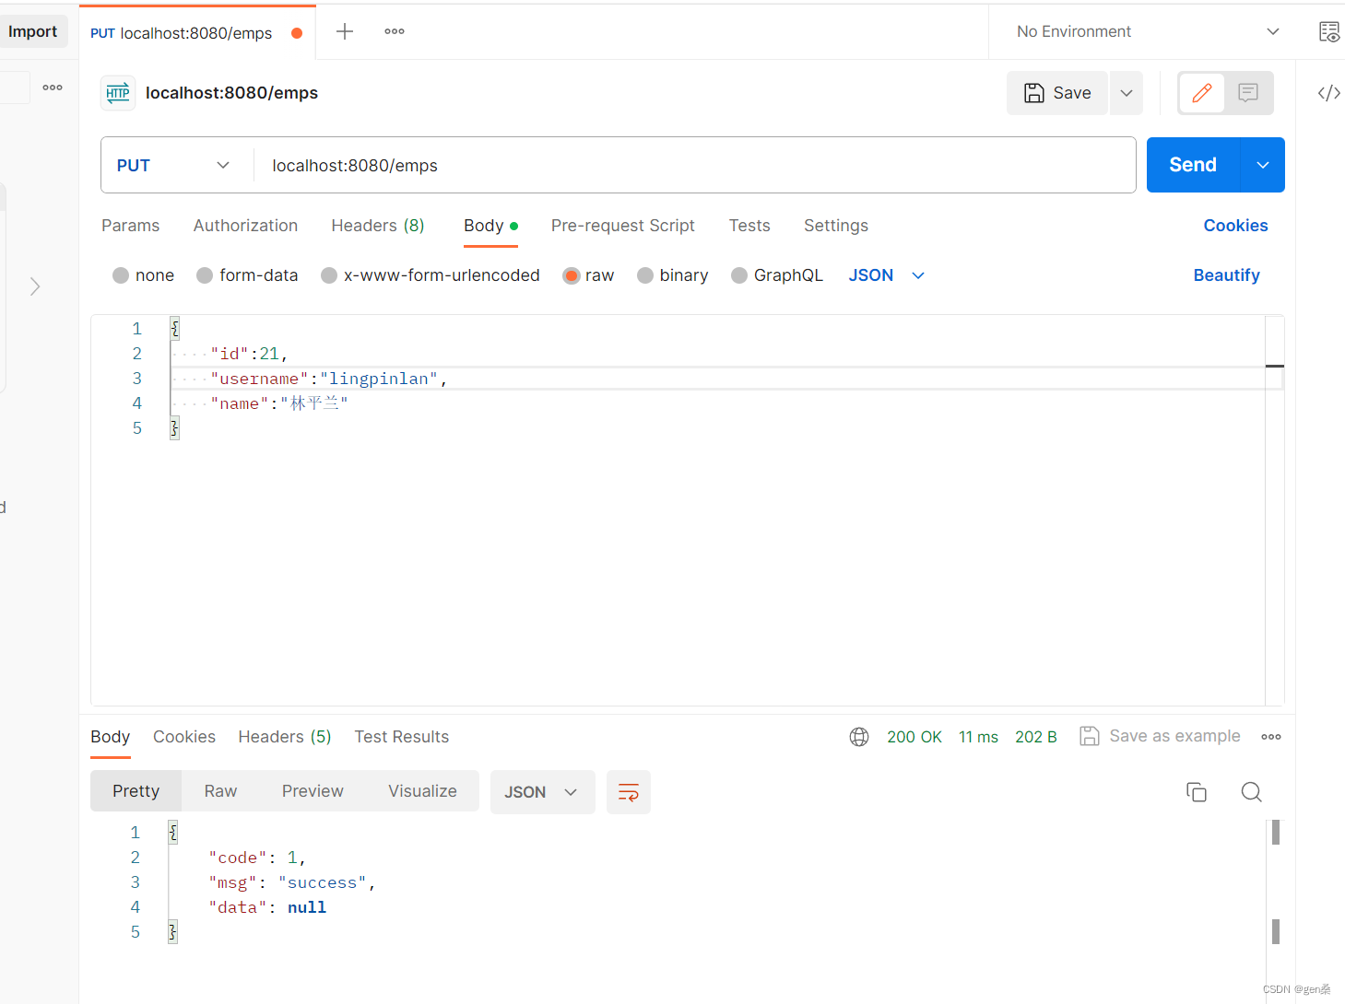Click the localhost:8080/emps request title
The image size is (1345, 1004).
[231, 93]
